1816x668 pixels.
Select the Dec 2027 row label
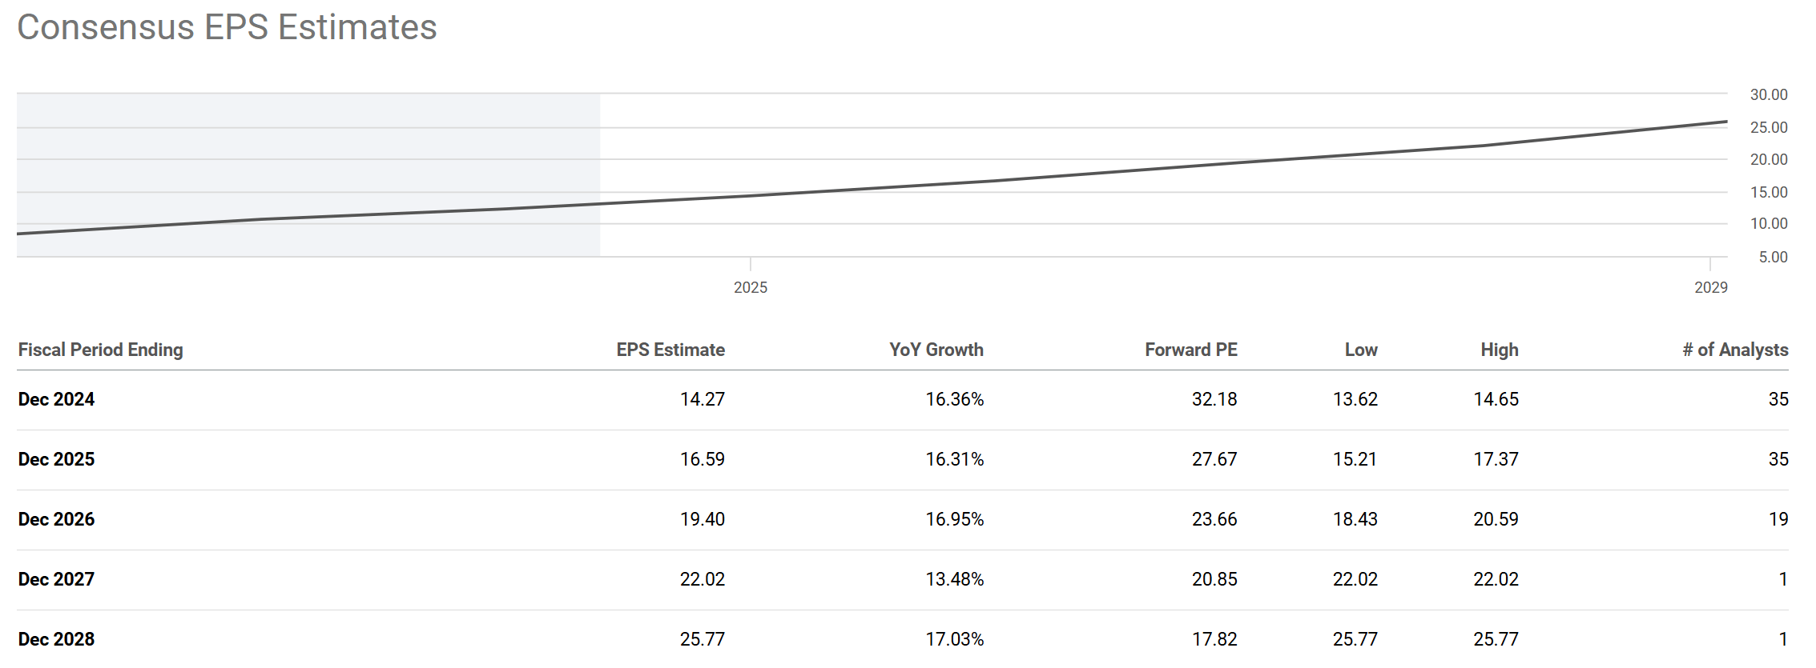point(56,579)
